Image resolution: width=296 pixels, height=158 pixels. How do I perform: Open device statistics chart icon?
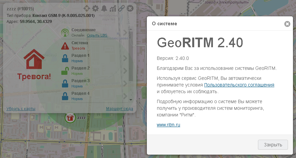[x=113, y=8]
